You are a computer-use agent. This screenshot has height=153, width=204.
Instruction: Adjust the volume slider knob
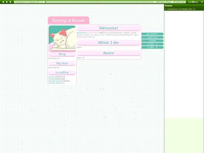click(193, 2)
